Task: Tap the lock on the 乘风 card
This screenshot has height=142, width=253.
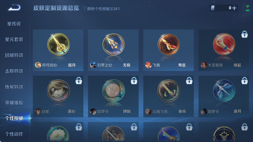Action: (x=189, y=80)
